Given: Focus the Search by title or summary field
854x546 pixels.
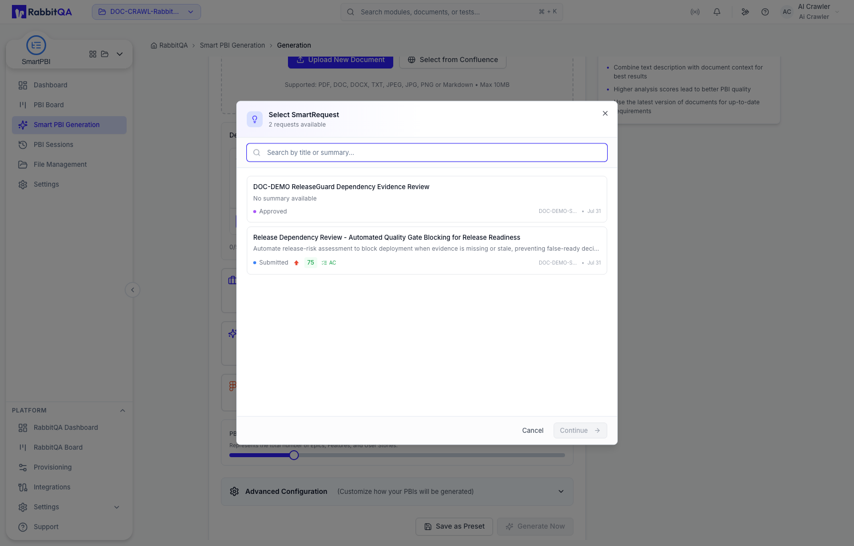Looking at the screenshot, I should pos(427,153).
